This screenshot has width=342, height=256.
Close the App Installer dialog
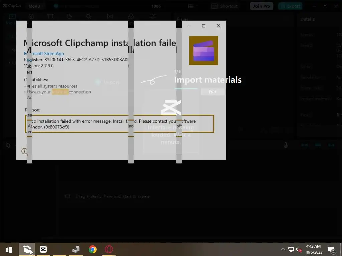[218, 26]
